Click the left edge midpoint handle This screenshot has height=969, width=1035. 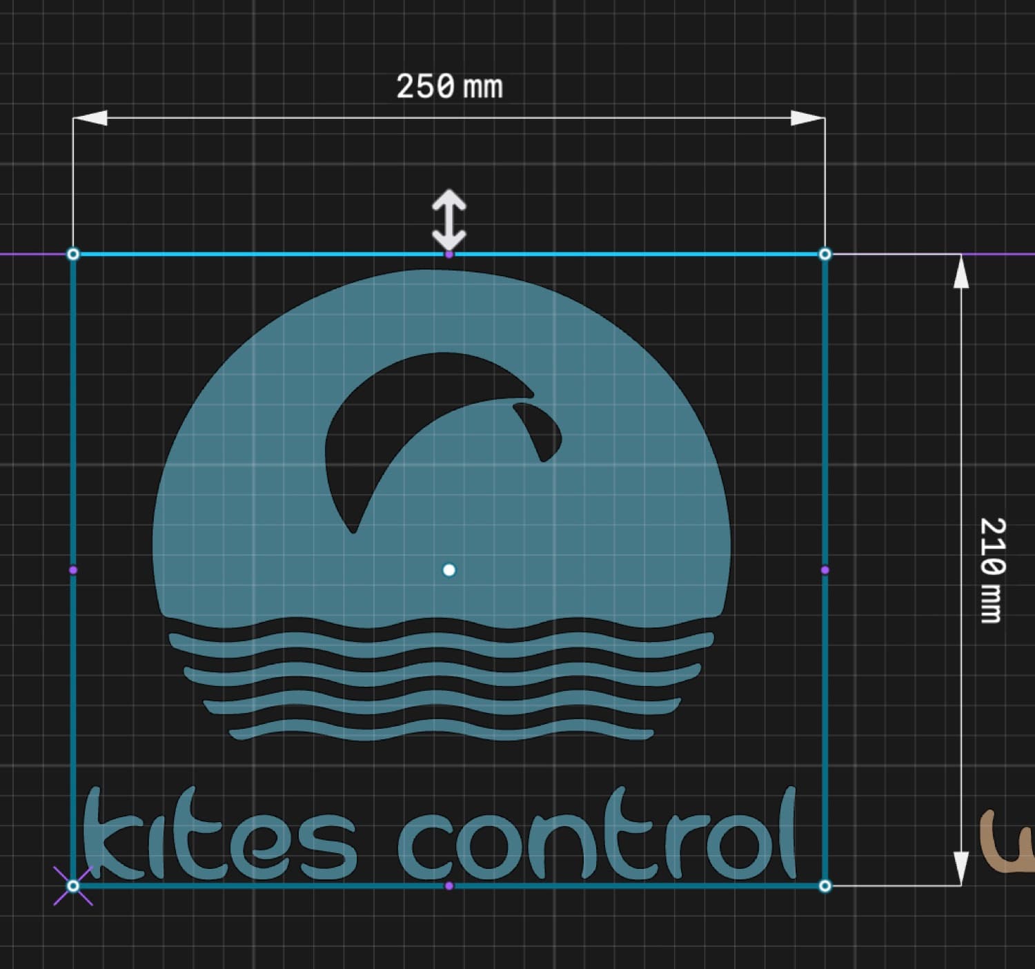pyautogui.click(x=73, y=570)
